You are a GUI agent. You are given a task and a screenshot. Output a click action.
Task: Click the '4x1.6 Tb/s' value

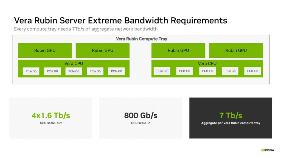51,115
